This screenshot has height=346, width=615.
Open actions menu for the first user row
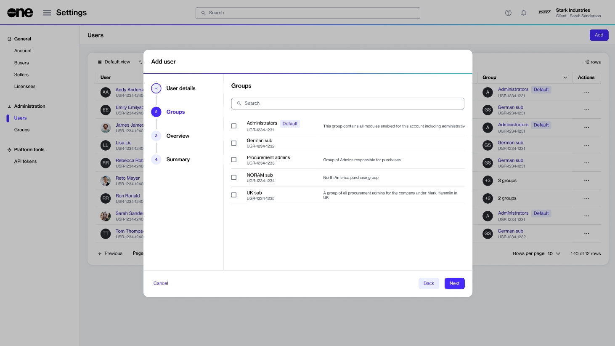(x=586, y=92)
